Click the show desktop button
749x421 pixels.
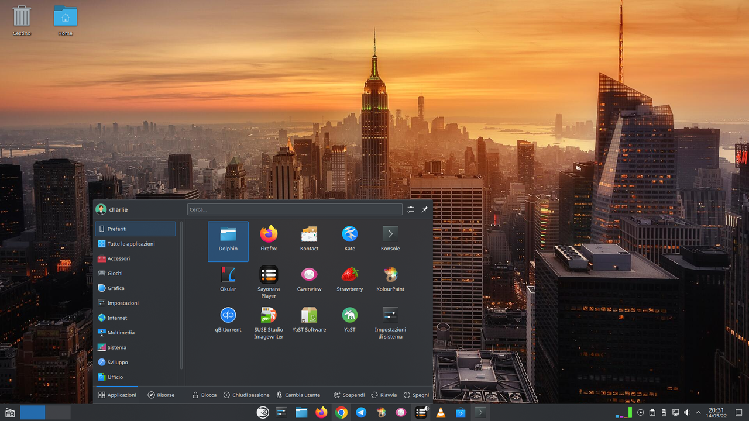[738, 413]
